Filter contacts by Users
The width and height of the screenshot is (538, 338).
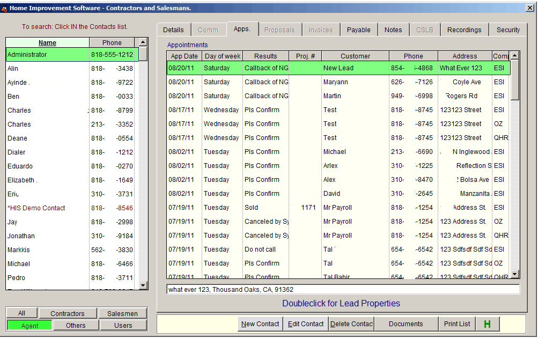coord(123,325)
